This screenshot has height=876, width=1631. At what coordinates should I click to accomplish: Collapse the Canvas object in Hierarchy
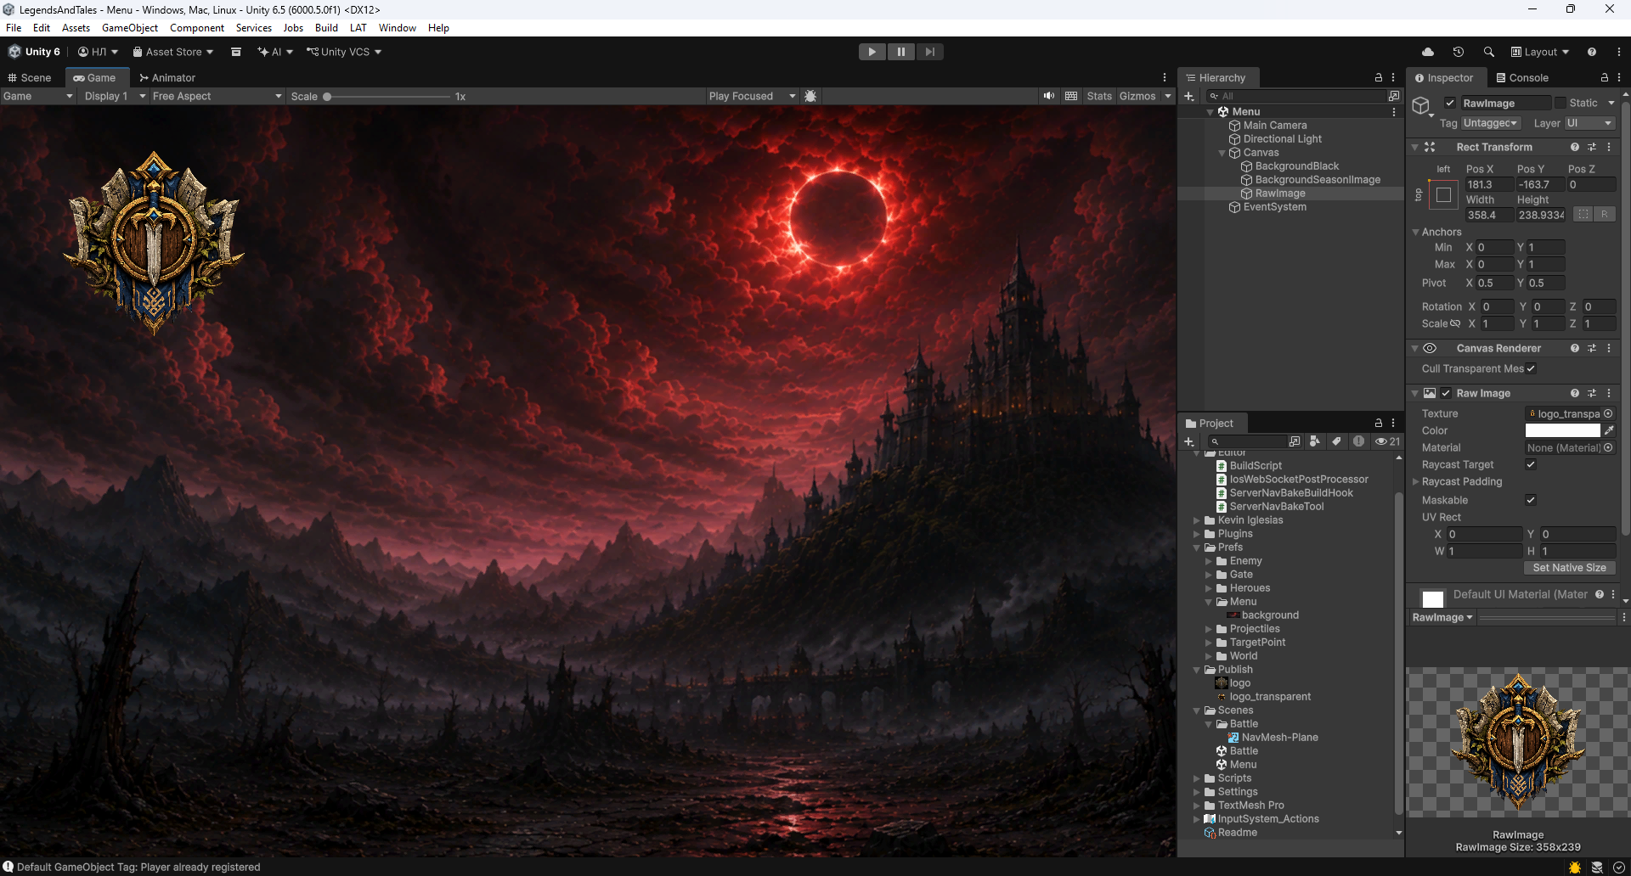[1222, 153]
